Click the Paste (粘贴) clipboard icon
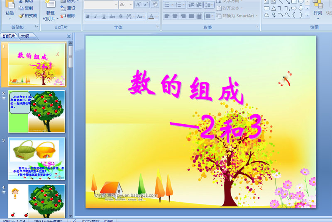The width and height of the screenshot is (332, 222). (10, 4)
